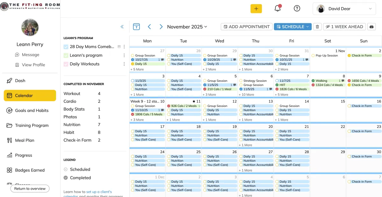Viewport: 382px width, 197px height.
Task: Open Goals and Habits
Action: point(30,110)
